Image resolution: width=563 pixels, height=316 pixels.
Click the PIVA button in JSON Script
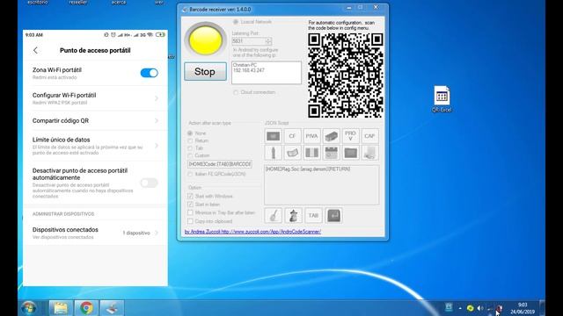click(x=311, y=136)
